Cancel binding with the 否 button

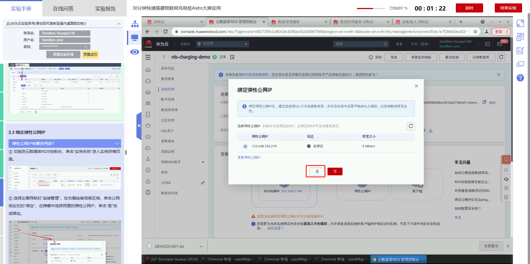[335, 171]
